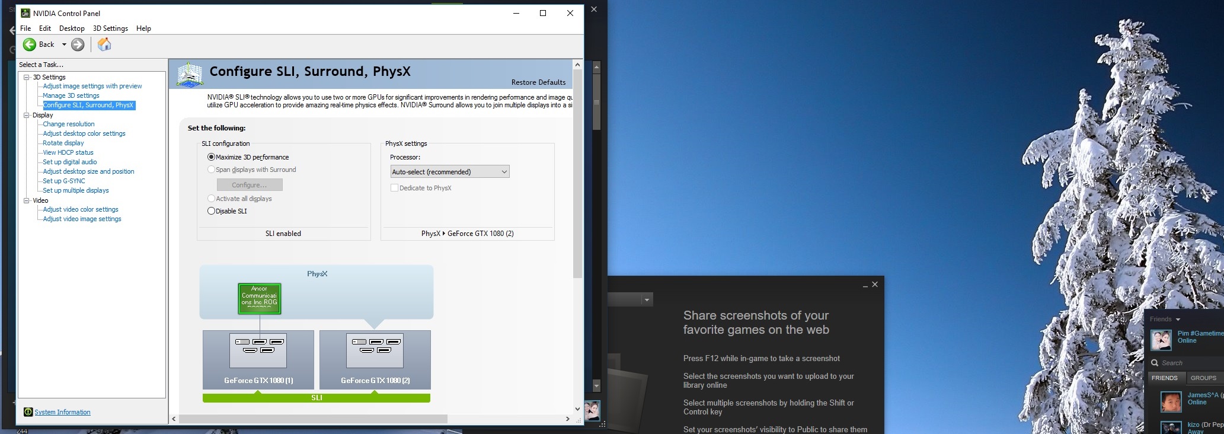Click JamesS^A's avatar in the friends list
This screenshot has height=434, width=1224.
click(x=1171, y=401)
